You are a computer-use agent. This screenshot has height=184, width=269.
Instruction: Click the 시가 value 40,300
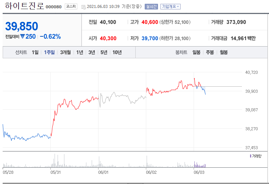(108, 38)
